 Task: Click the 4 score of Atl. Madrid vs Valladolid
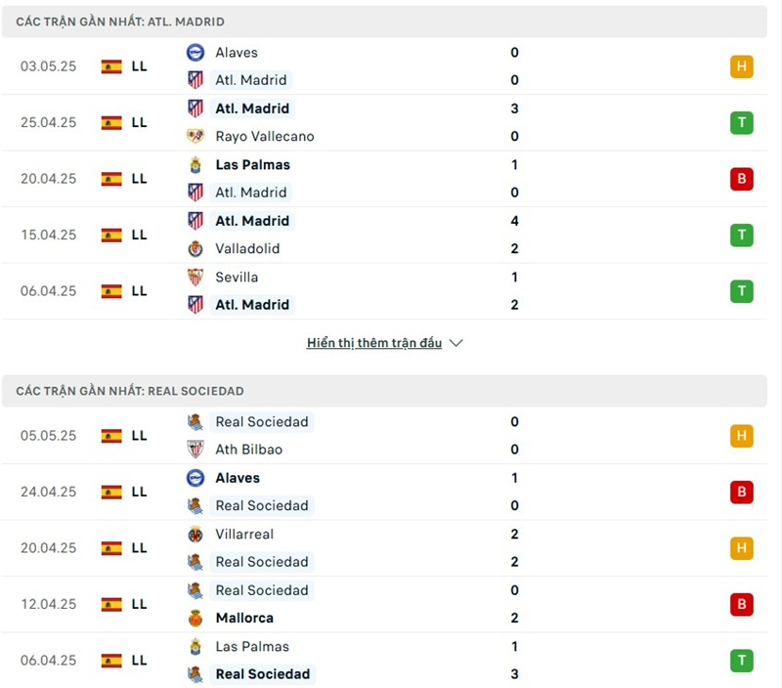[x=514, y=221]
